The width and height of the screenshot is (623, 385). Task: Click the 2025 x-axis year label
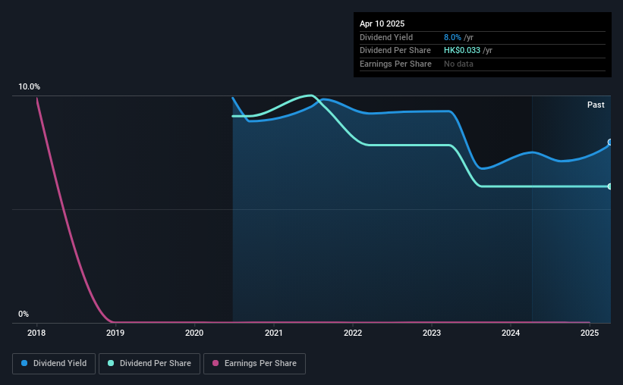click(x=590, y=333)
